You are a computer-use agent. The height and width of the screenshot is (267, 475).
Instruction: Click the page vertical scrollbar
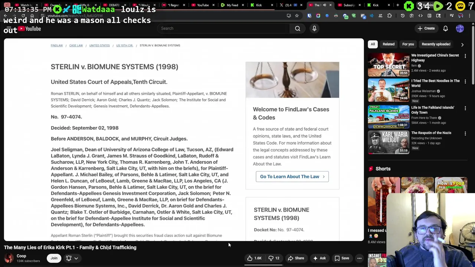[x=473, y=56]
